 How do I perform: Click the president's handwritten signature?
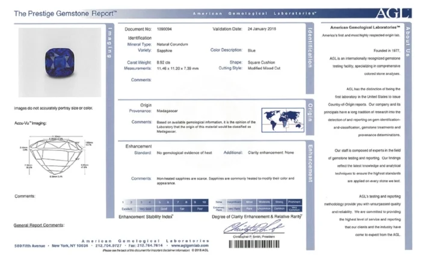point(254,227)
